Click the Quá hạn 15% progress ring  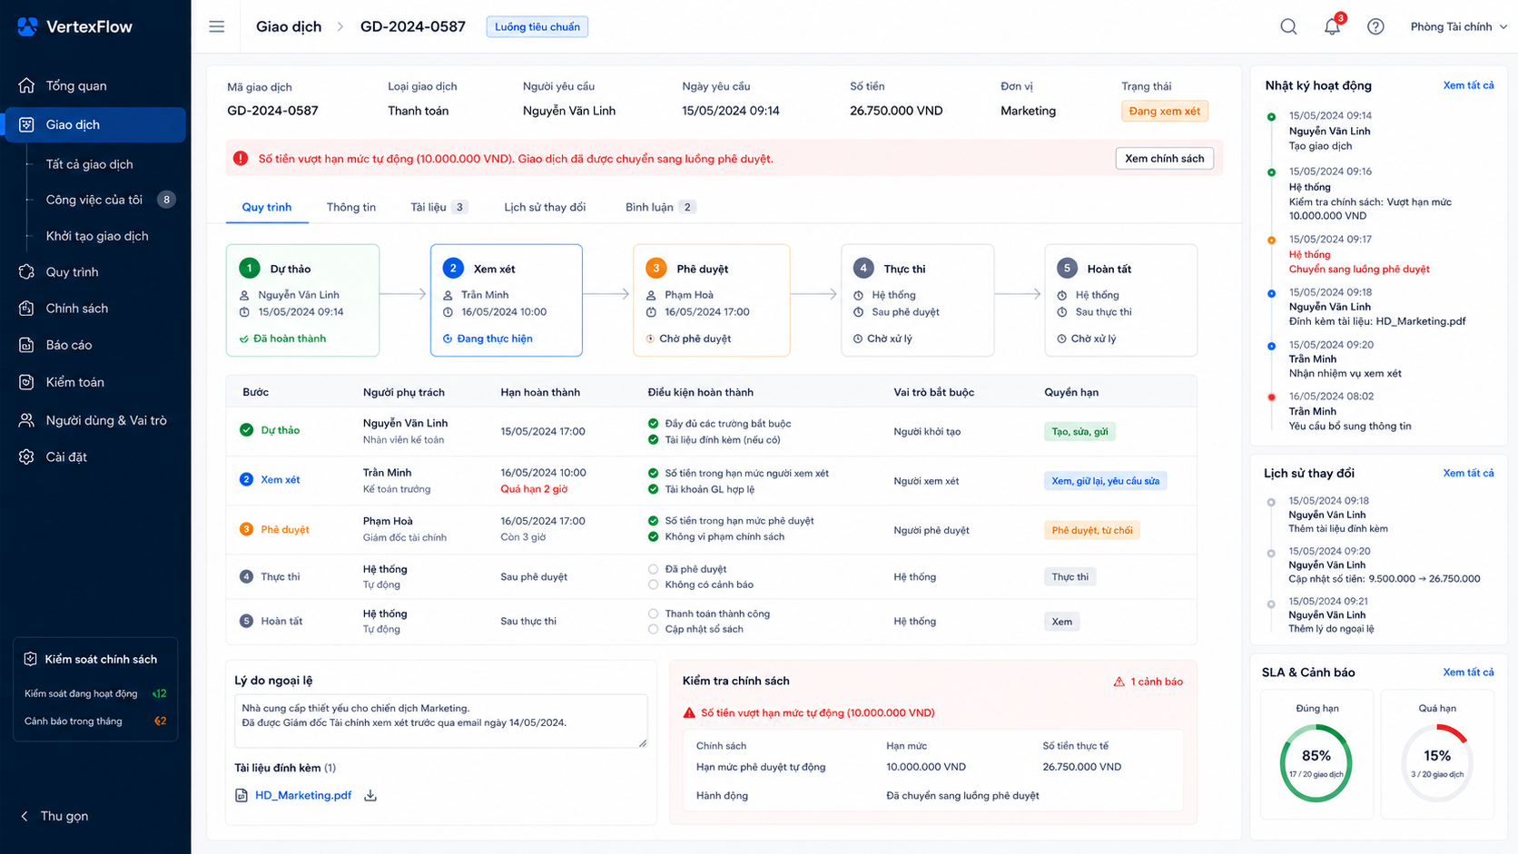[1437, 762]
